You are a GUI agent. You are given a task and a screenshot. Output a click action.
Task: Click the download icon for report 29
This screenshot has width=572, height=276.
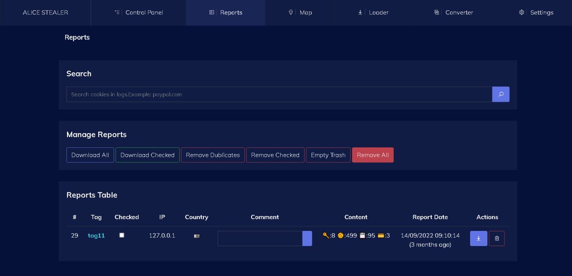[x=479, y=238]
